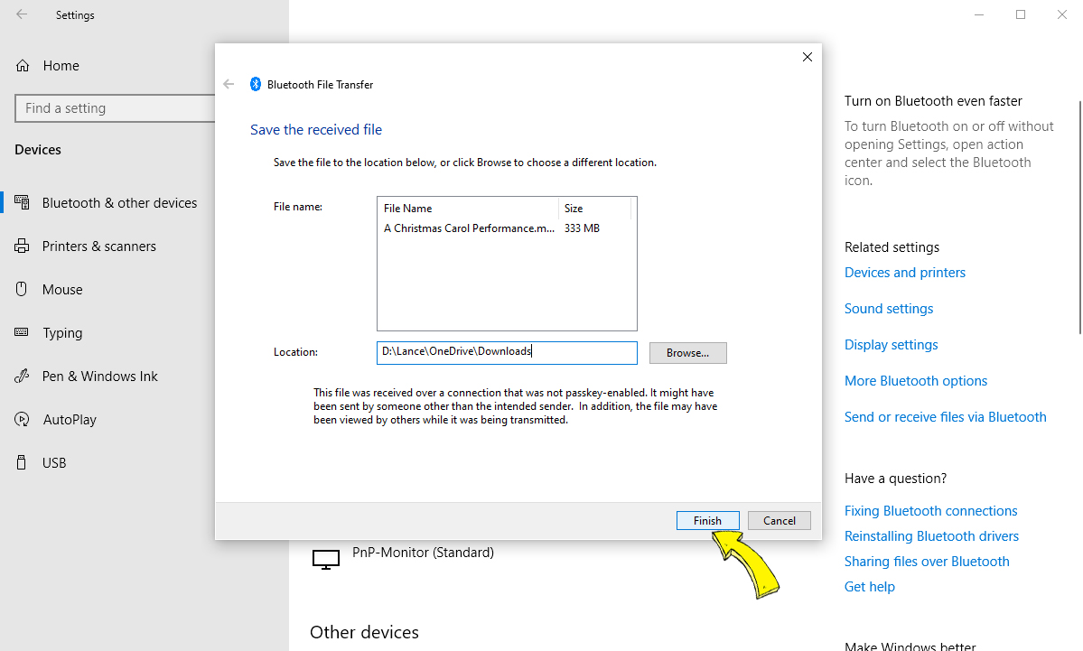Close the Settings window

tap(1061, 14)
